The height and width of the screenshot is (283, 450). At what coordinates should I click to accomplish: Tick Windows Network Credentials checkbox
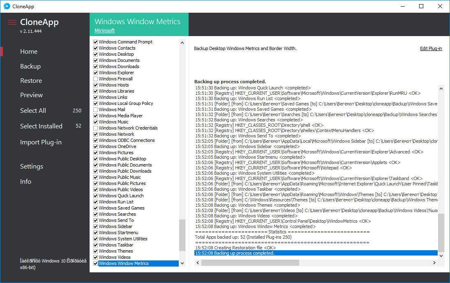(96, 128)
